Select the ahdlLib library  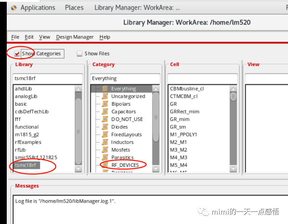click(x=23, y=89)
